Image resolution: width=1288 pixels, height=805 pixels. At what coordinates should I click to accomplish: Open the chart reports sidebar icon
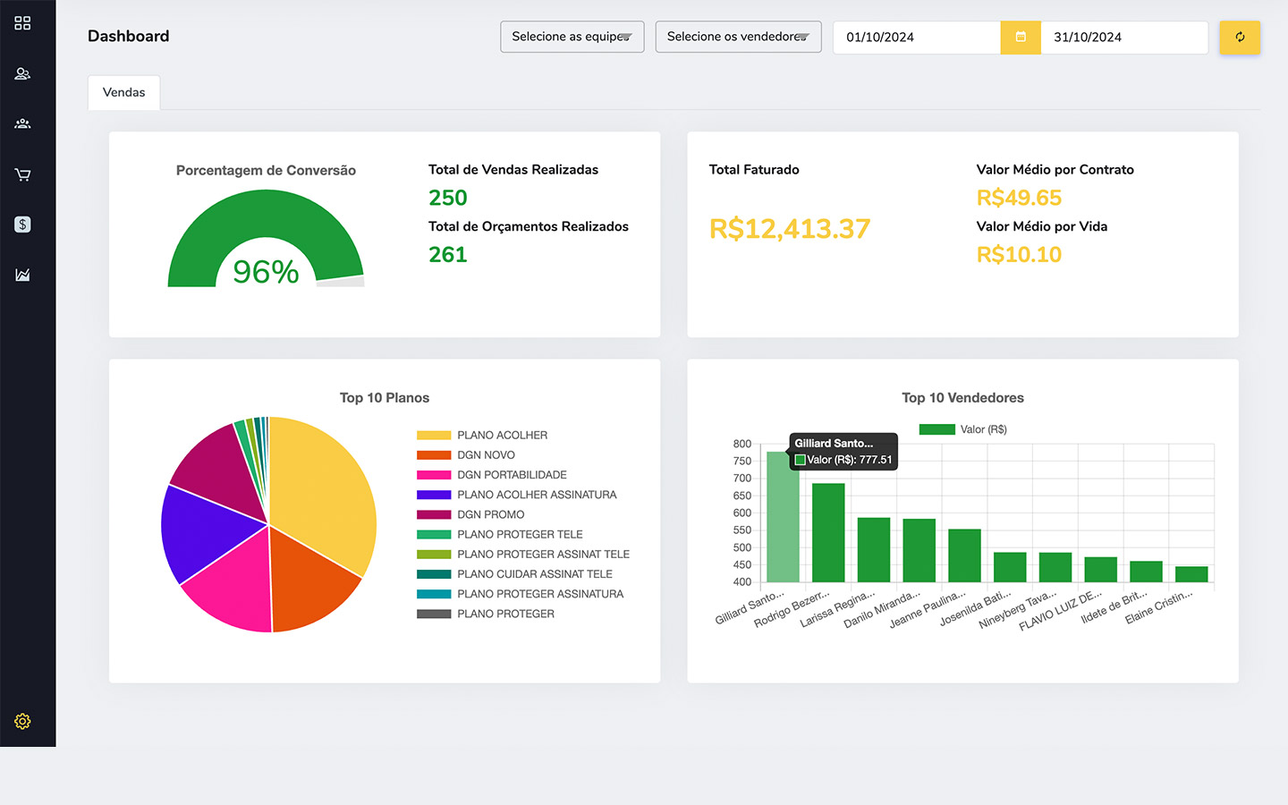22,275
